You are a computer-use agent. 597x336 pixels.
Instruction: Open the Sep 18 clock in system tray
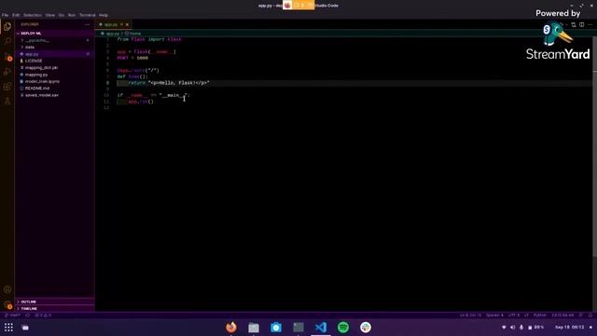(x=570, y=328)
